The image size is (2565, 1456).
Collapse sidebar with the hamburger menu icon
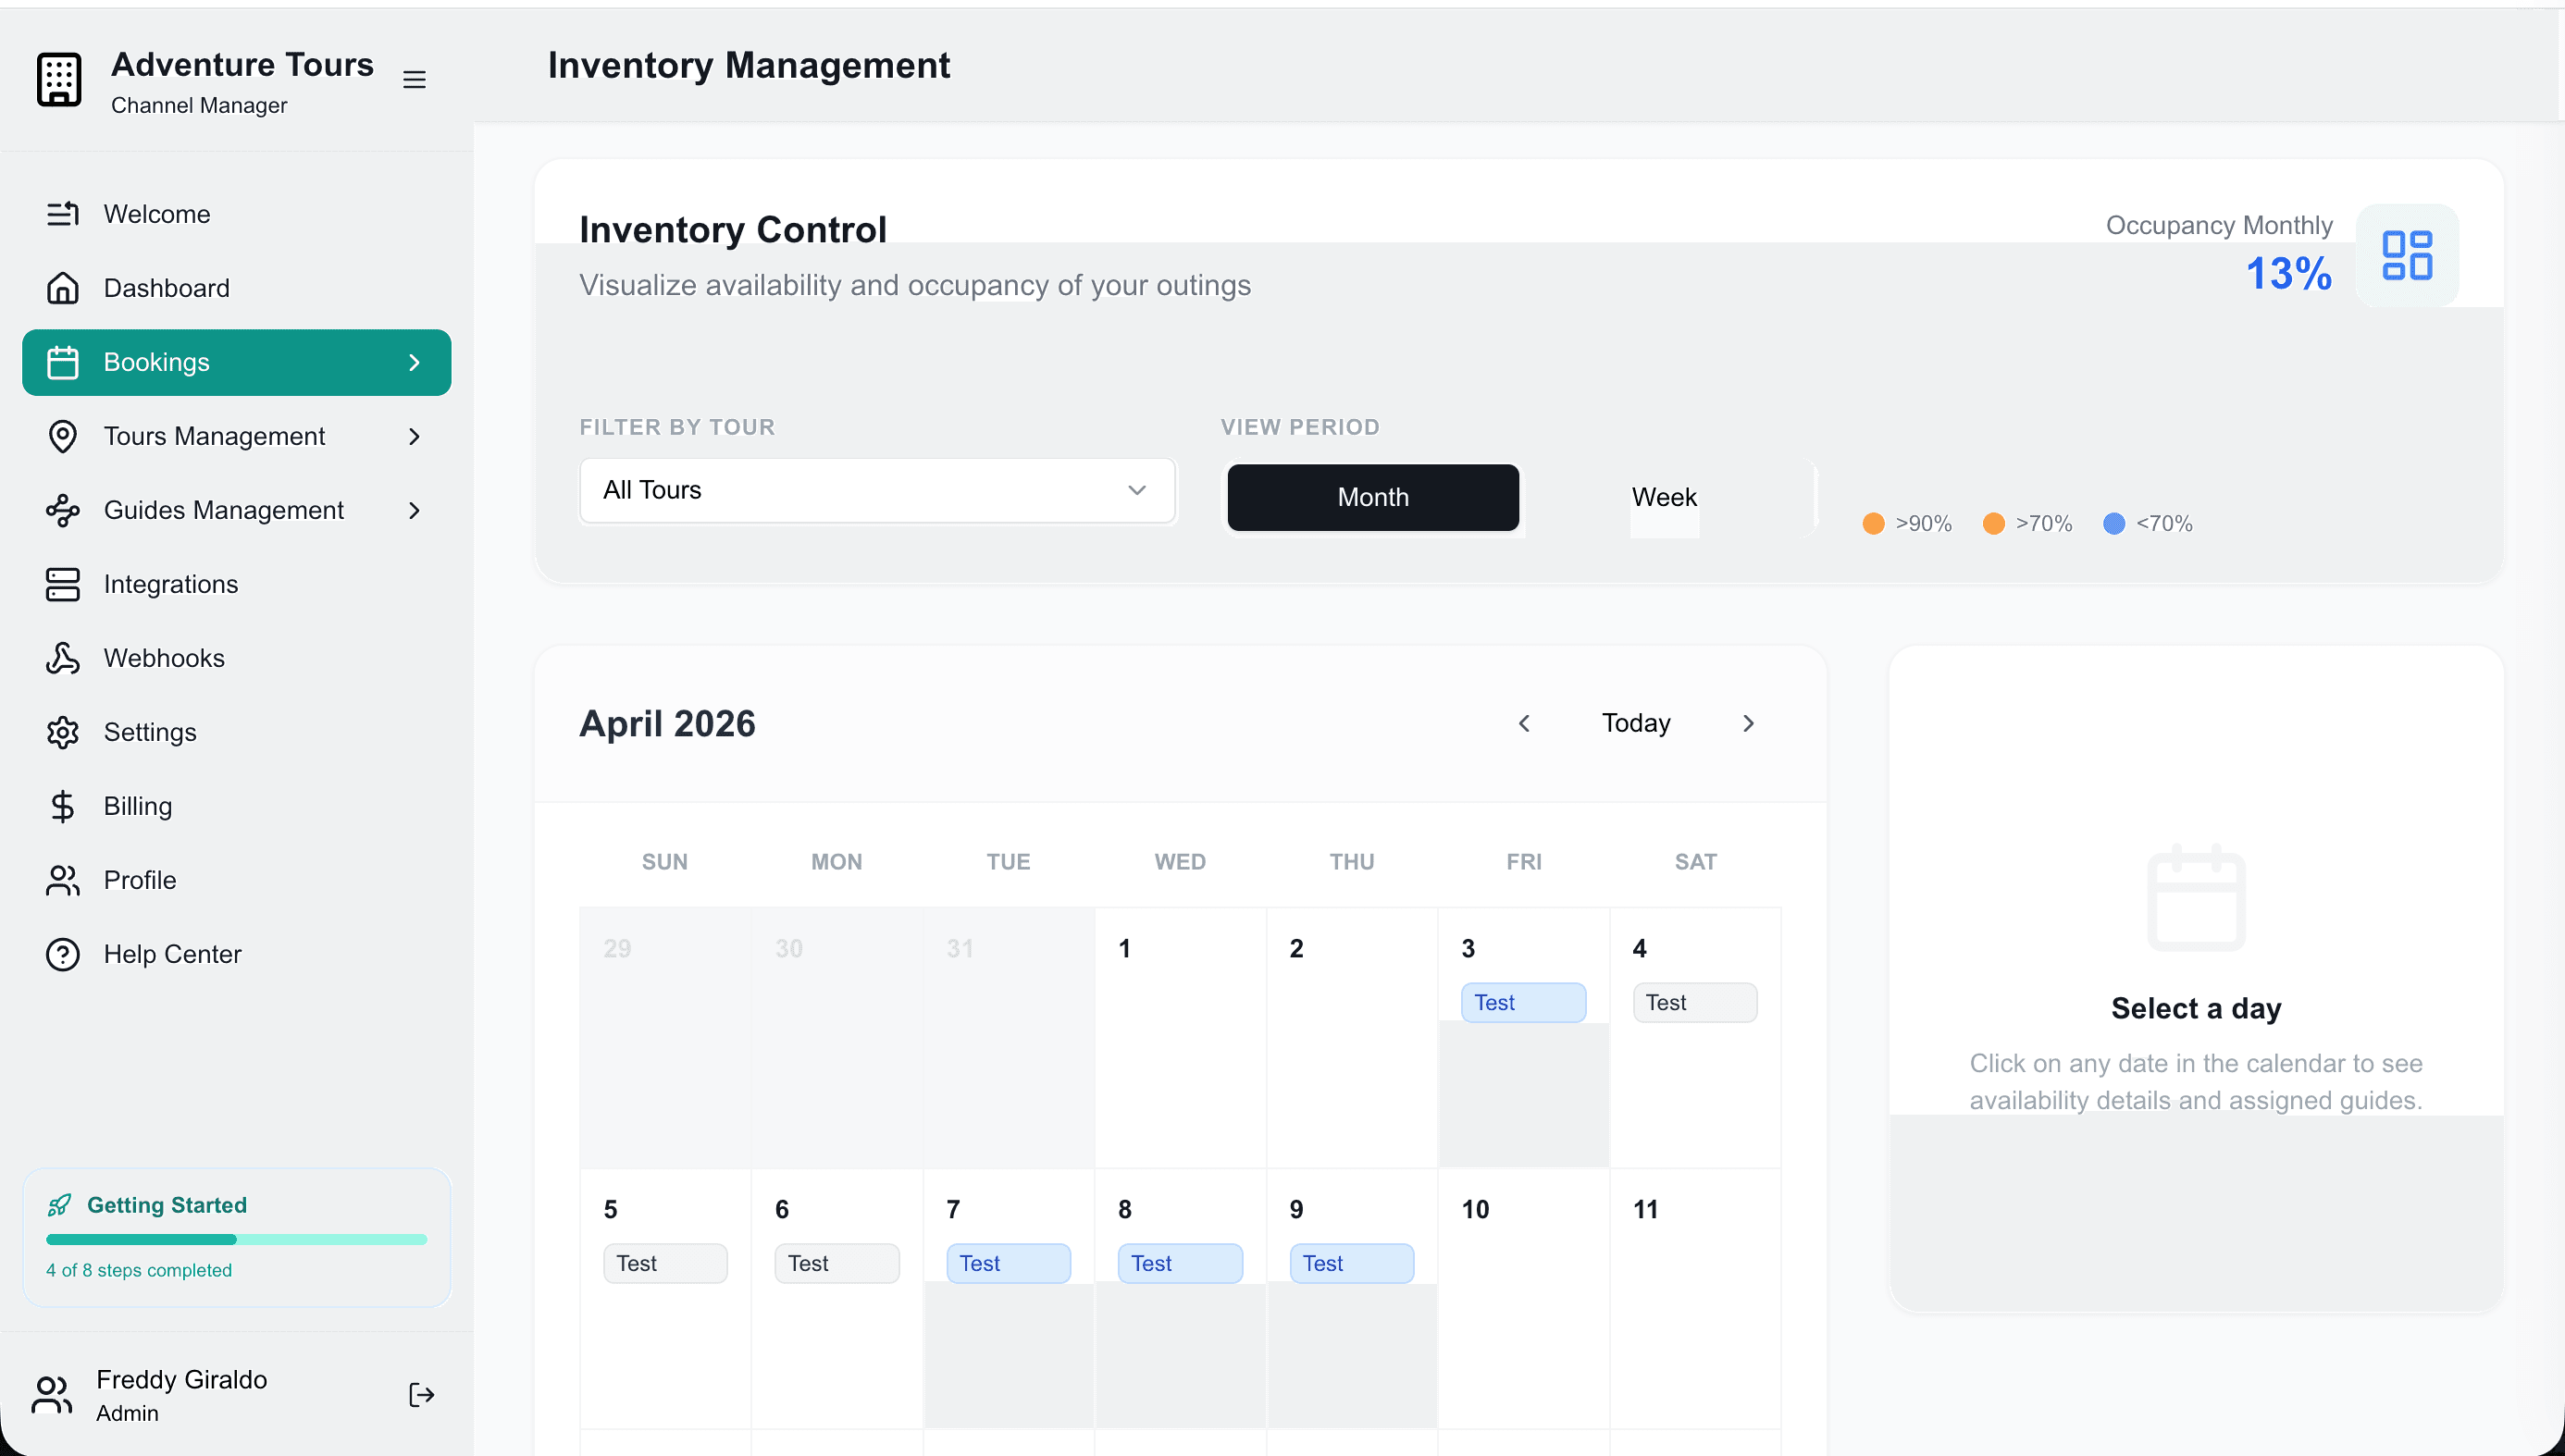click(x=414, y=80)
